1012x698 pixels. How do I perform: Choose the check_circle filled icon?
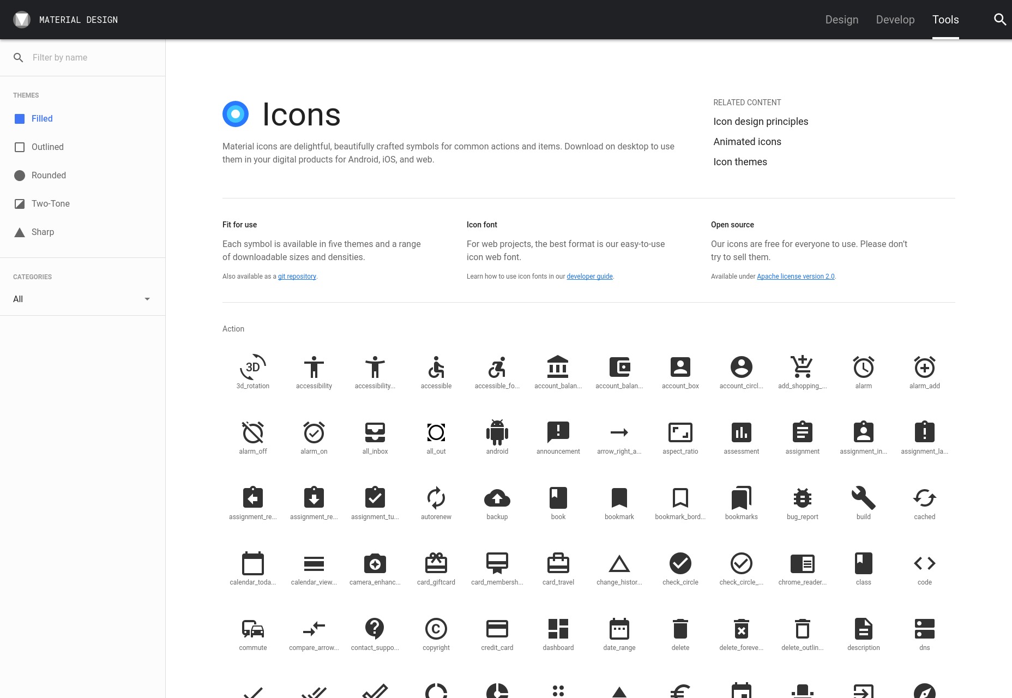pos(680,563)
